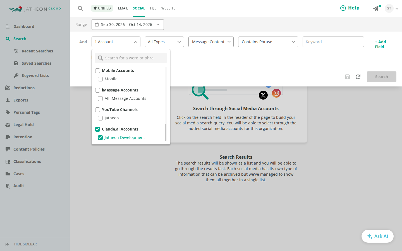The width and height of the screenshot is (402, 251).
Task: Reset the search with the refresh icon
Action: click(358, 77)
